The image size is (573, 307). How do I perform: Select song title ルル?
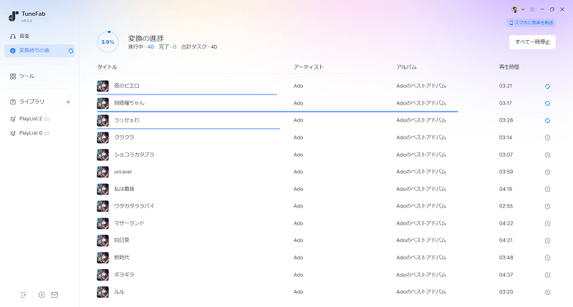[119, 292]
